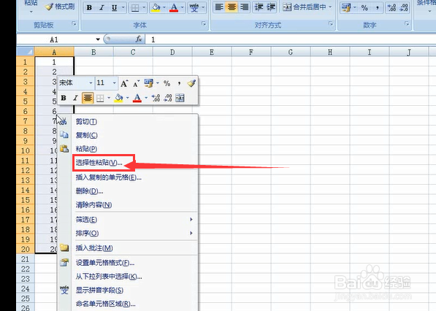Choose 粘贴(P) from the context menu
This screenshot has height=311, width=436.
tap(128, 149)
